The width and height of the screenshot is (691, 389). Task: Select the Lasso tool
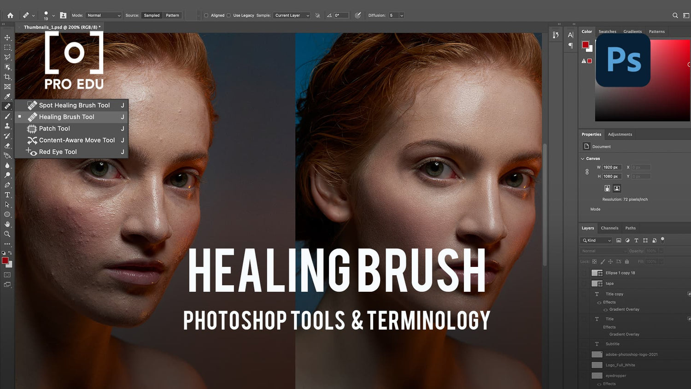point(7,57)
